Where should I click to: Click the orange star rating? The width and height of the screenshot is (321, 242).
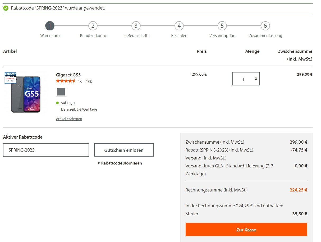[x=66, y=81]
